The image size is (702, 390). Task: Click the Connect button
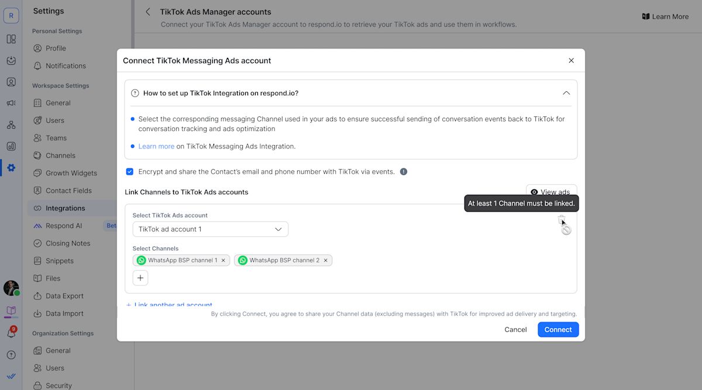[558, 329]
